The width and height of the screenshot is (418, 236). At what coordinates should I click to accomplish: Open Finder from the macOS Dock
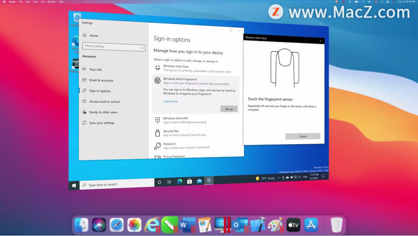[82, 225]
